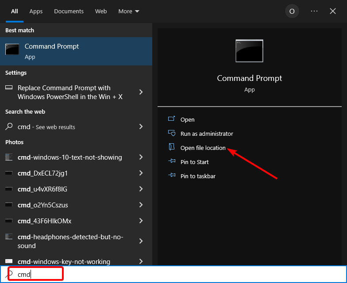Click the search box containing cmd
The image size is (347, 283).
pyautogui.click(x=173, y=274)
